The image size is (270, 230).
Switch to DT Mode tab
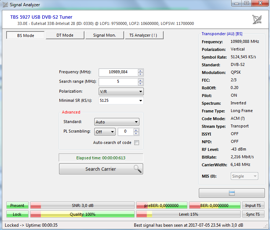tap(65, 35)
